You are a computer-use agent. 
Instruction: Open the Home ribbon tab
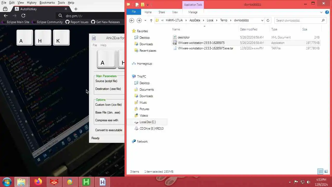click(148, 12)
